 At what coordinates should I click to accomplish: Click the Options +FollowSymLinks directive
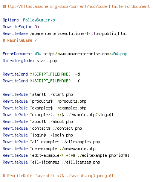pyautogui.click(x=29, y=20)
